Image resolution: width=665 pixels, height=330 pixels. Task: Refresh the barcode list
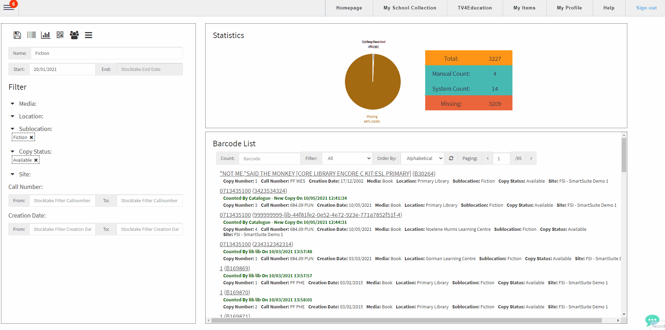[x=451, y=159]
